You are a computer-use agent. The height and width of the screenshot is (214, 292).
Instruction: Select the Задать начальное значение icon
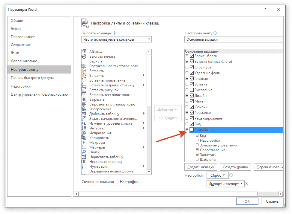(x=84, y=119)
